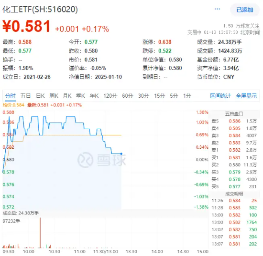Select the 30分 chart interval
Viewport: 263px width, 256px height.
tap(143, 96)
